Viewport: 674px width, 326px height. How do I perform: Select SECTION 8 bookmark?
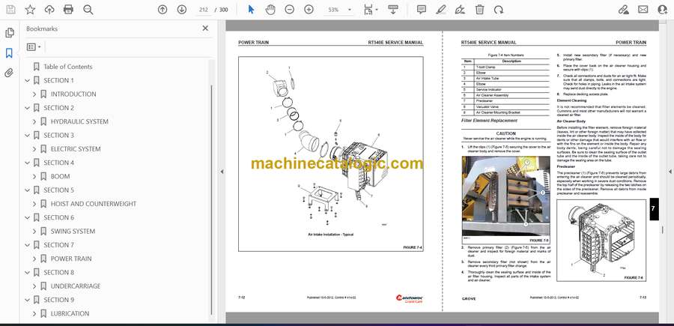pyautogui.click(x=59, y=273)
